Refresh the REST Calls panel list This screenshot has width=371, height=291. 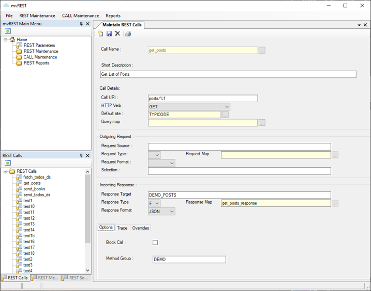pos(8,163)
